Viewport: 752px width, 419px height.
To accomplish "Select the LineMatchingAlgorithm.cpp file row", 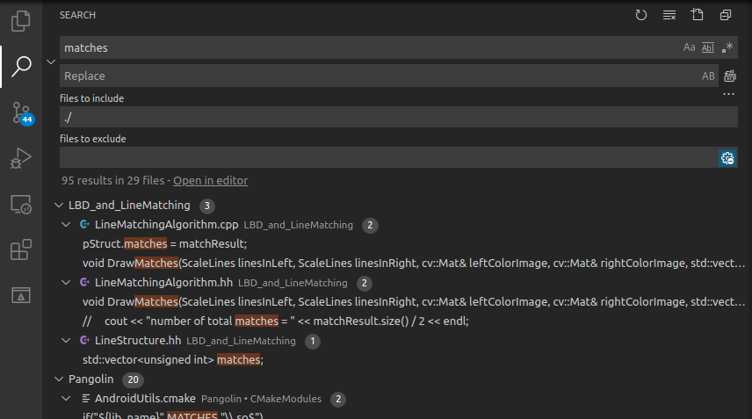I will pyautogui.click(x=397, y=224).
